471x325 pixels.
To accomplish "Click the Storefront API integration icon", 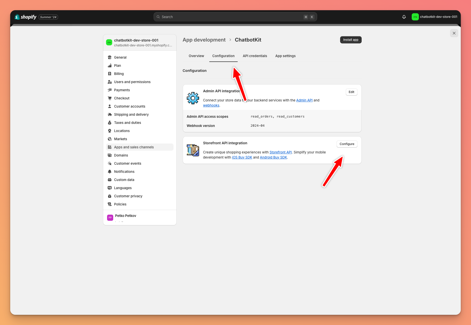I will point(193,150).
